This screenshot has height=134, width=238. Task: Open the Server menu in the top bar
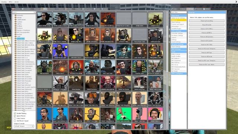point(16,2)
